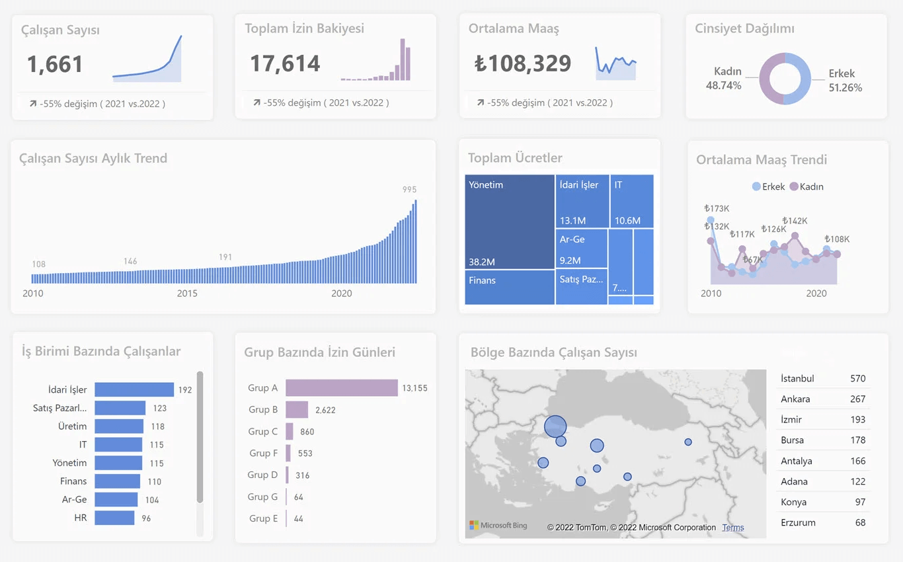Viewport: 903px width, 562px height.
Task: Select the Ankara row in the region table
Action: point(822,399)
